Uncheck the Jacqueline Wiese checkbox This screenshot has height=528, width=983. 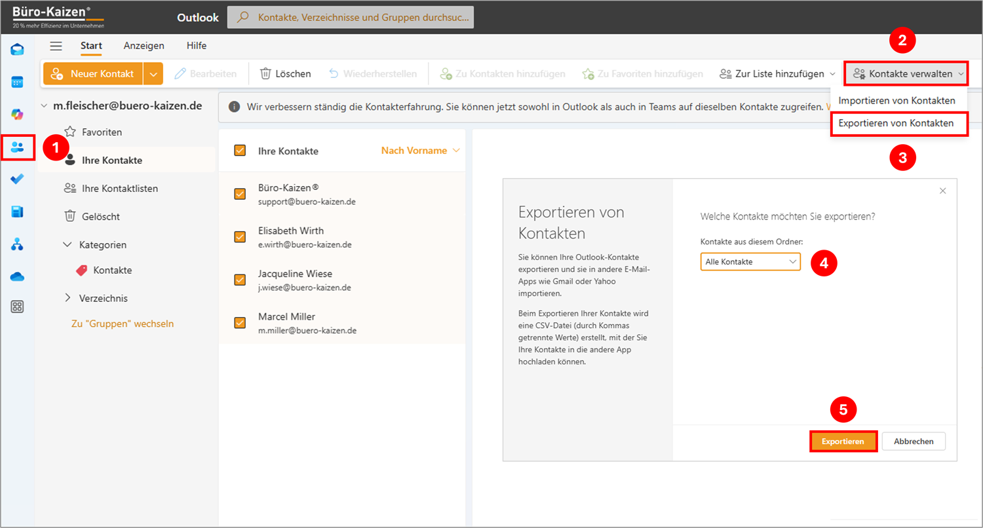(x=240, y=280)
